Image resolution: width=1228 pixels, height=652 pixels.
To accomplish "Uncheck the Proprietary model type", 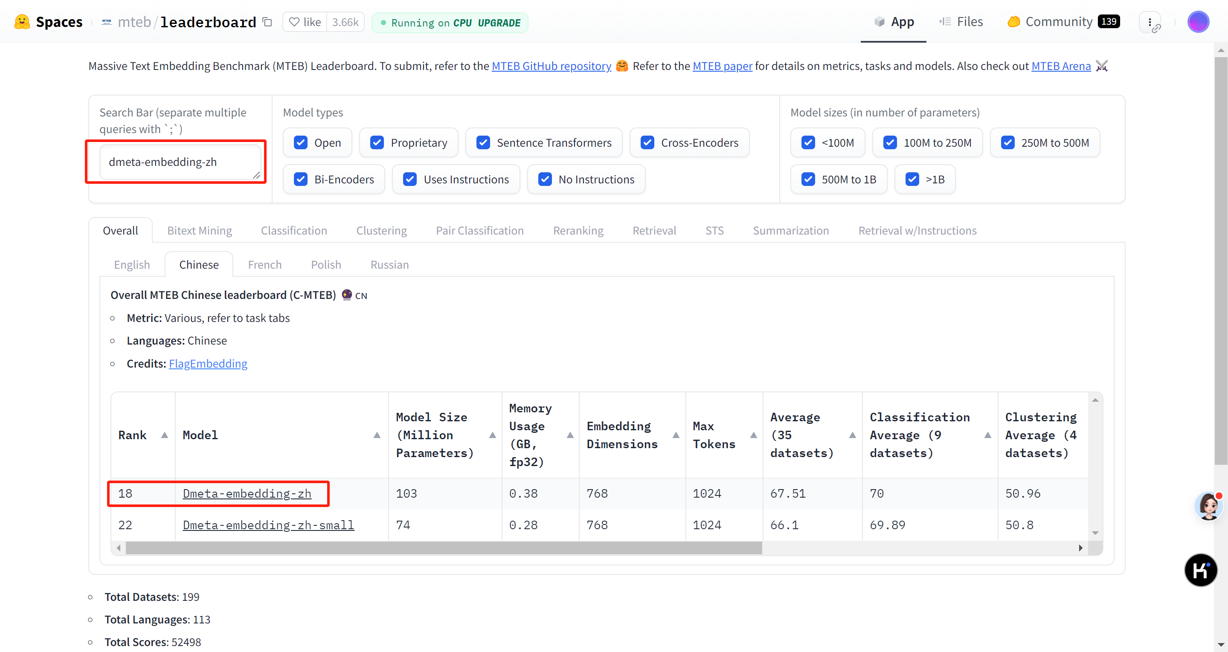I will 377,142.
